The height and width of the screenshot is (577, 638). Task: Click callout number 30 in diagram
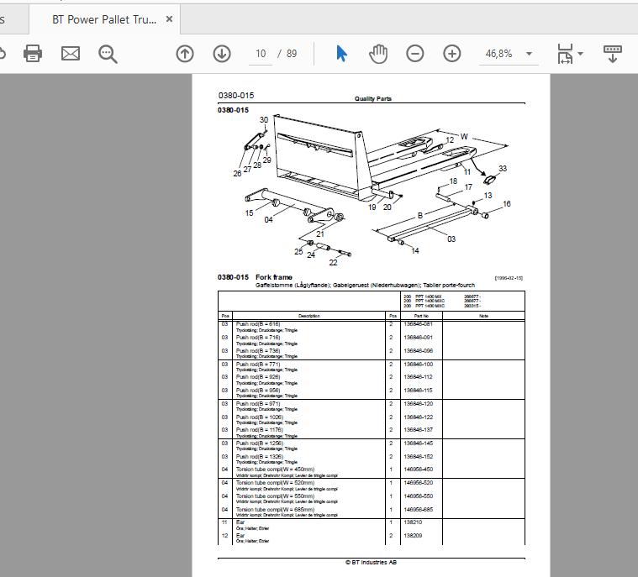[264, 119]
